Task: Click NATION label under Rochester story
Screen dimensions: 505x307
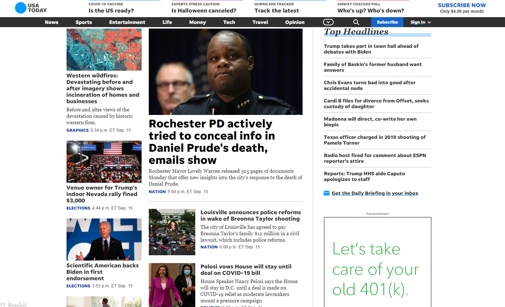Action: coord(157,192)
